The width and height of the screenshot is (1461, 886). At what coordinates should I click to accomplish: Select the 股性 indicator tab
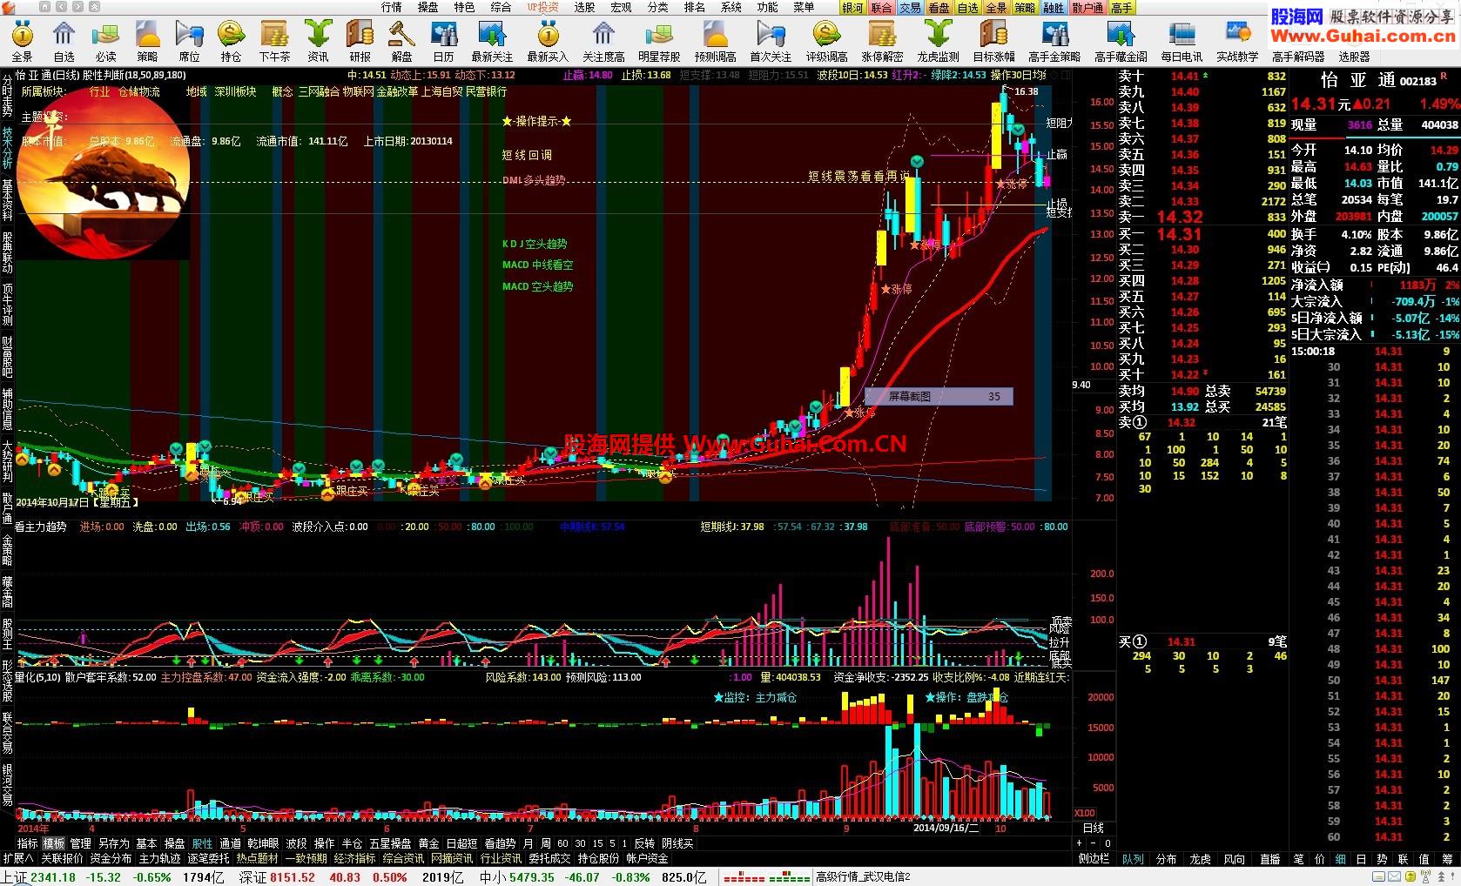click(202, 843)
